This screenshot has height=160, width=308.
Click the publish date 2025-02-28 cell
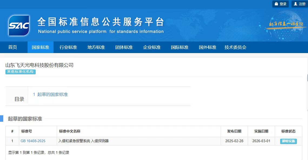click(234, 141)
